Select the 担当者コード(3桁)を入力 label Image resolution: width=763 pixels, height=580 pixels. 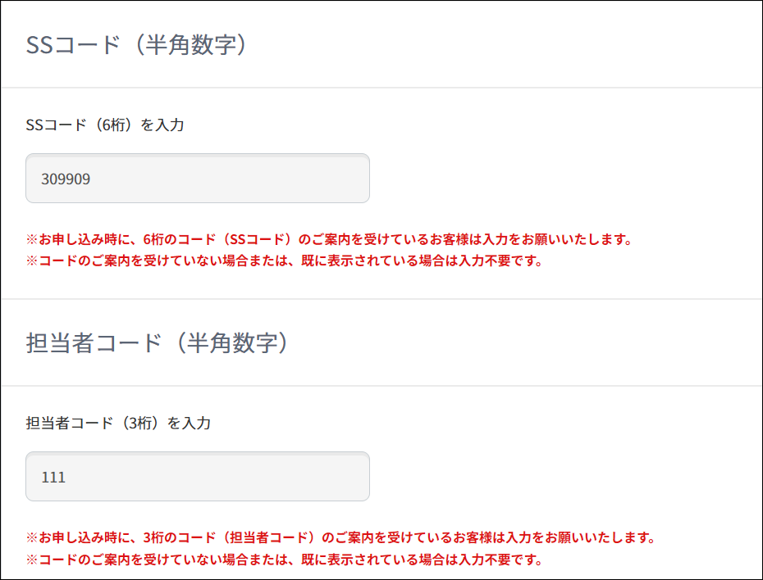pyautogui.click(x=118, y=423)
